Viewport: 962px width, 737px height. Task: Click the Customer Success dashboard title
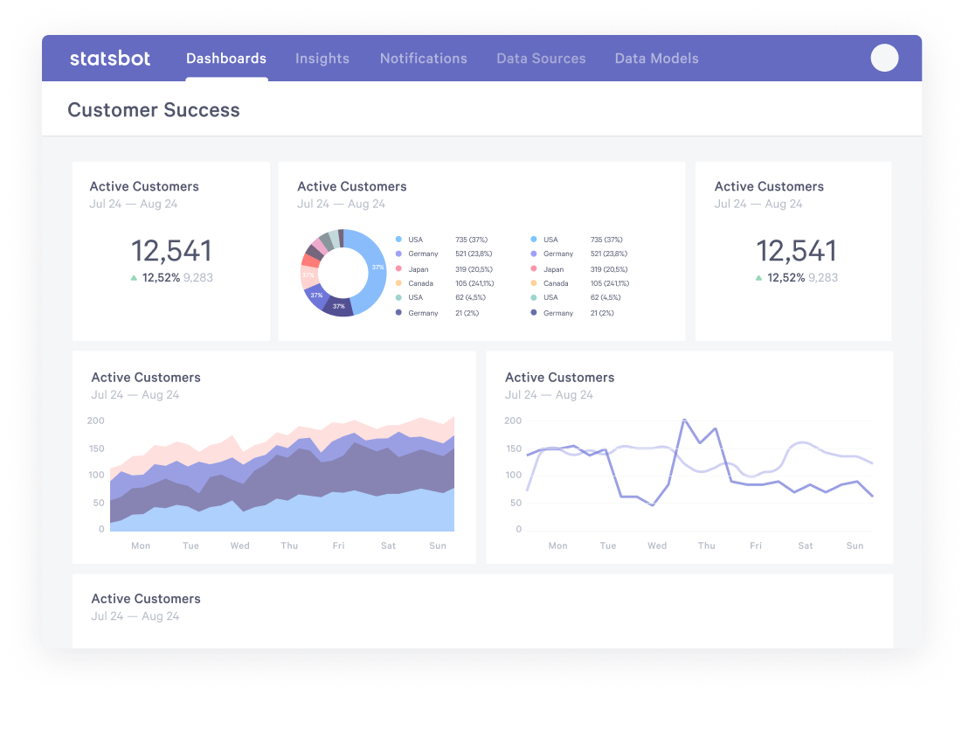154,110
